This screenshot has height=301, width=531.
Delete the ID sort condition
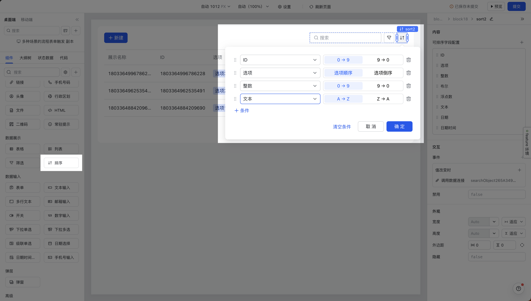point(409,60)
